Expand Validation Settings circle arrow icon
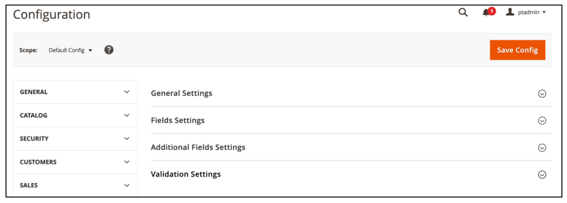The image size is (567, 203). [542, 175]
